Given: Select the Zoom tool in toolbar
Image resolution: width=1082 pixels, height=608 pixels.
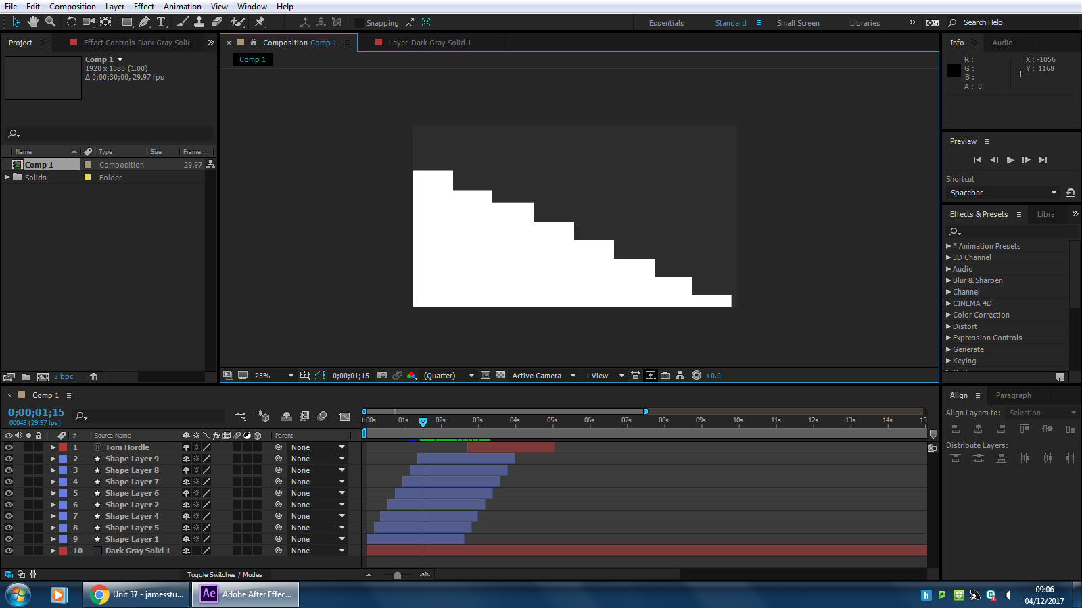Looking at the screenshot, I should [x=50, y=22].
